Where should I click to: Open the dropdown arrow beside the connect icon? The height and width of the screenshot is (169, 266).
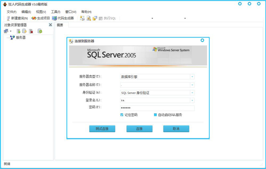(x=11, y=31)
